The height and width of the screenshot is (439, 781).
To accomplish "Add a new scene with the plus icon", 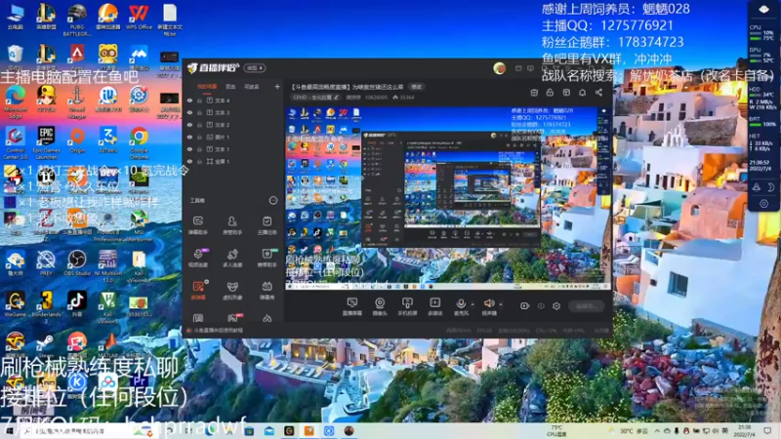I will pos(277,87).
